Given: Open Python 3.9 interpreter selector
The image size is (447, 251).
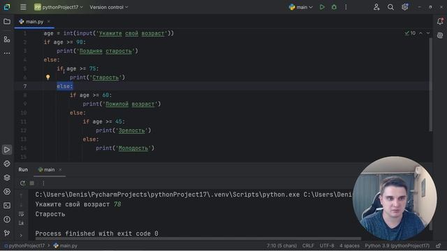Looking at the screenshot, I should tap(397, 245).
